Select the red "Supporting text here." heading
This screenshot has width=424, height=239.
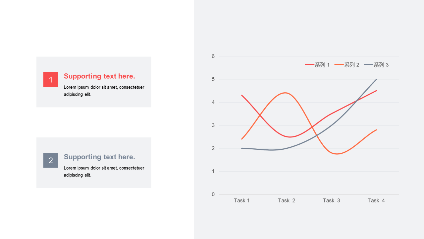click(x=99, y=76)
